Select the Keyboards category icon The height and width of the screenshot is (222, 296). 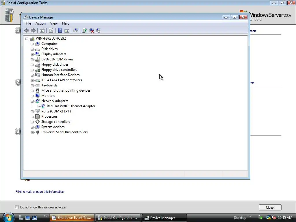click(x=38, y=85)
